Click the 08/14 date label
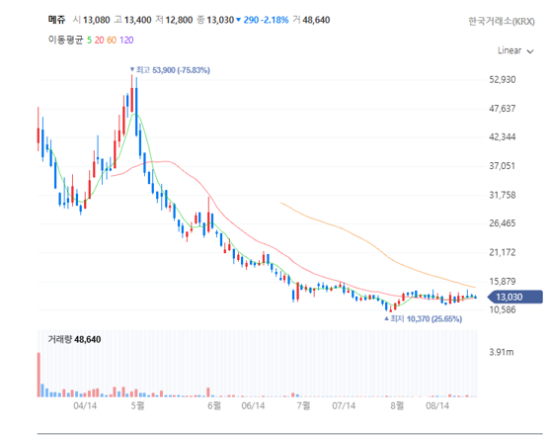The height and width of the screenshot is (435, 548). pos(437,405)
